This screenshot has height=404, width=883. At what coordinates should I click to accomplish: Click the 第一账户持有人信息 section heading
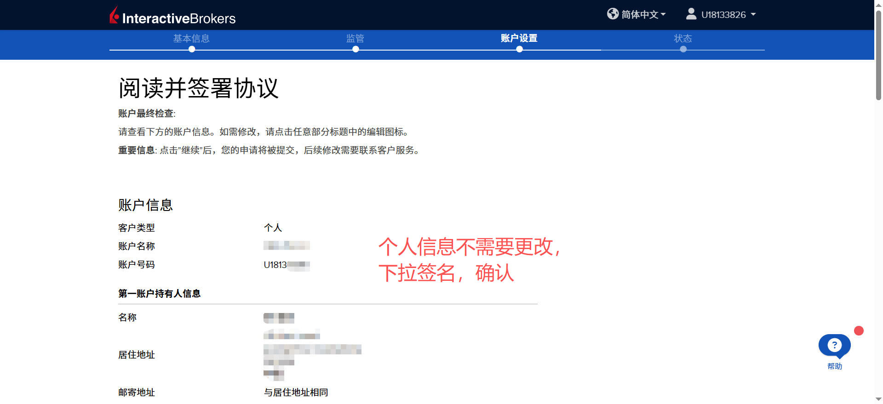coord(159,294)
